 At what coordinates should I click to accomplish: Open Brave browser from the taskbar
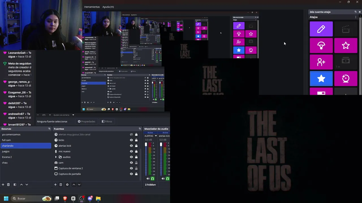tap(65, 198)
